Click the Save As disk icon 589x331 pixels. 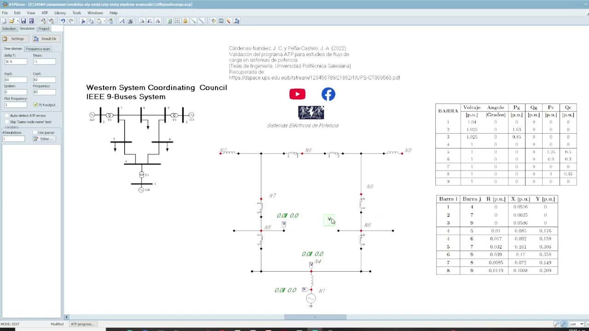click(31, 21)
